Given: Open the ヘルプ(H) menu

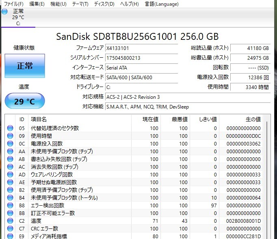Looking at the screenshot, I should (x=130, y=4).
